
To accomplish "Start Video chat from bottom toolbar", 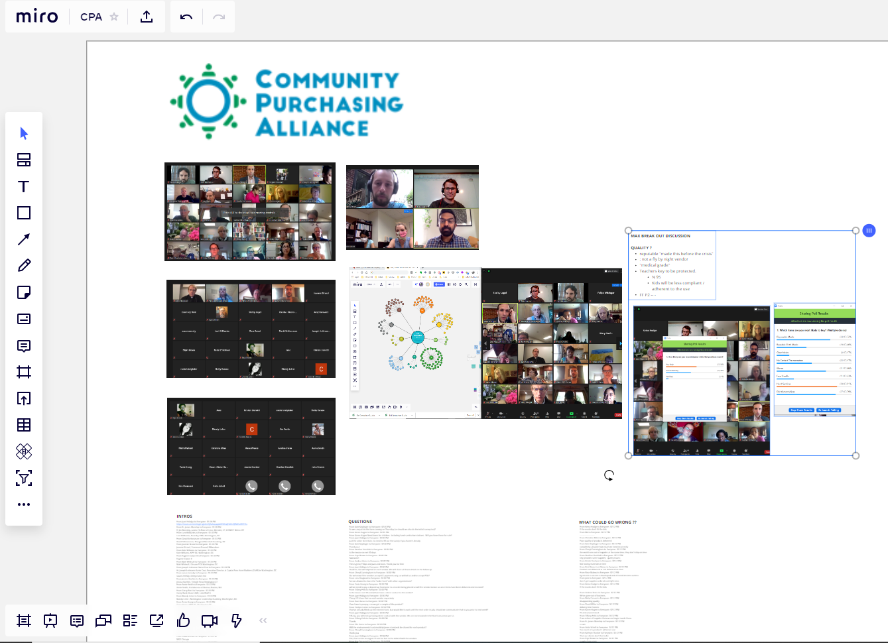I will [210, 620].
